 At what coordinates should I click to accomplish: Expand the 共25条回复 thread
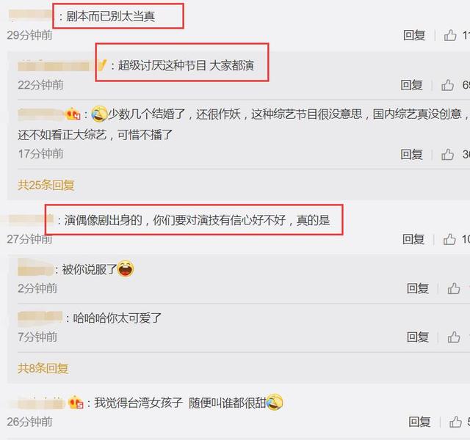(x=46, y=185)
